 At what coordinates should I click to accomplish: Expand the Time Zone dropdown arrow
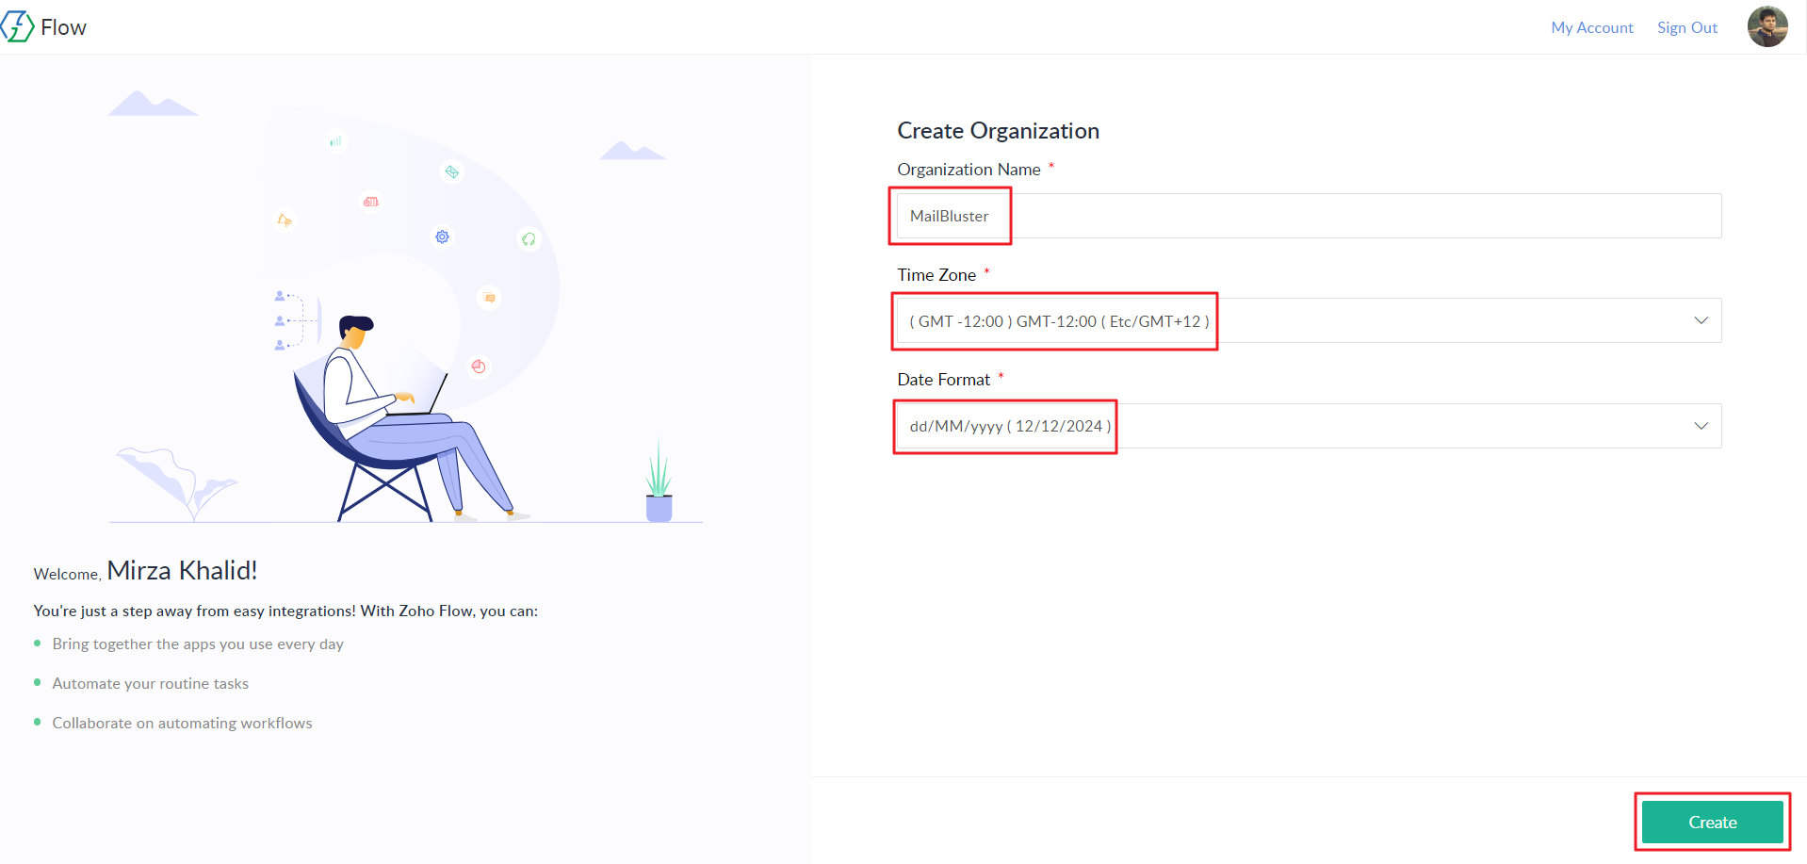pos(1701,321)
